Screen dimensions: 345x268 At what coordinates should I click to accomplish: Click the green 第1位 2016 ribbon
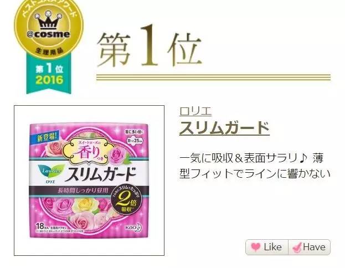(49, 75)
